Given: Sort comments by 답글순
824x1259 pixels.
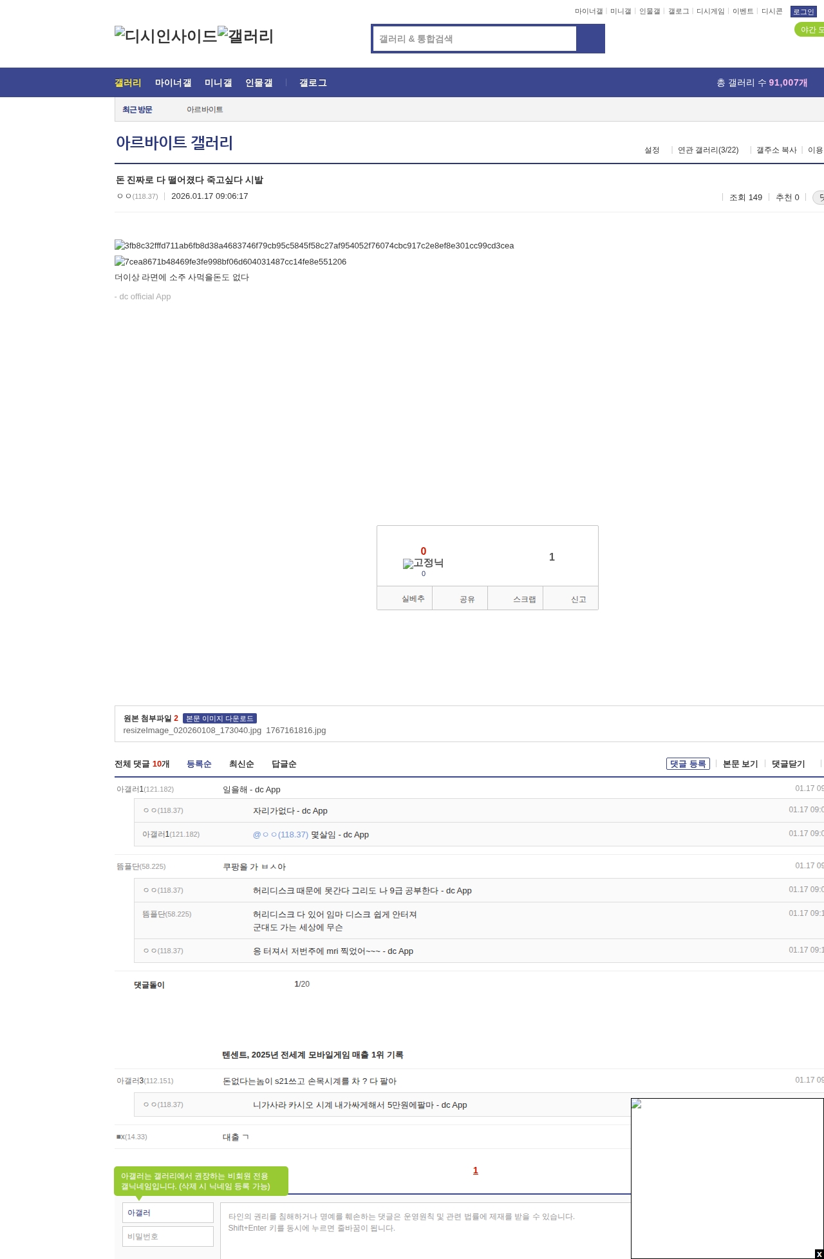Looking at the screenshot, I should click(x=284, y=764).
